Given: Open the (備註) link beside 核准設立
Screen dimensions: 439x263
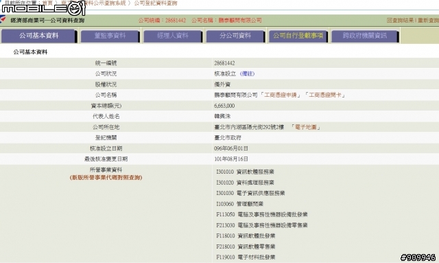Looking at the screenshot, I should coord(247,73).
